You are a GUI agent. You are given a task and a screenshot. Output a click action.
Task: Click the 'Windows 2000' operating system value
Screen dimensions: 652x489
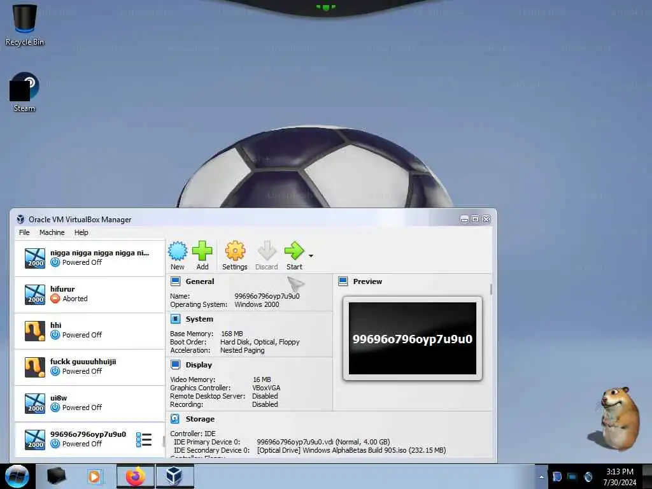point(257,304)
